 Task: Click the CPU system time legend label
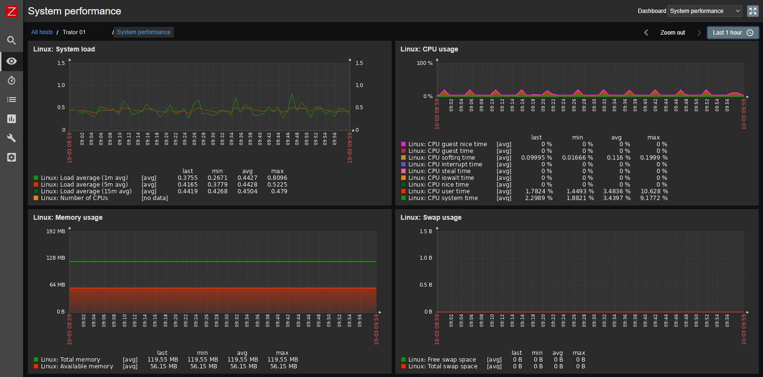coord(443,198)
